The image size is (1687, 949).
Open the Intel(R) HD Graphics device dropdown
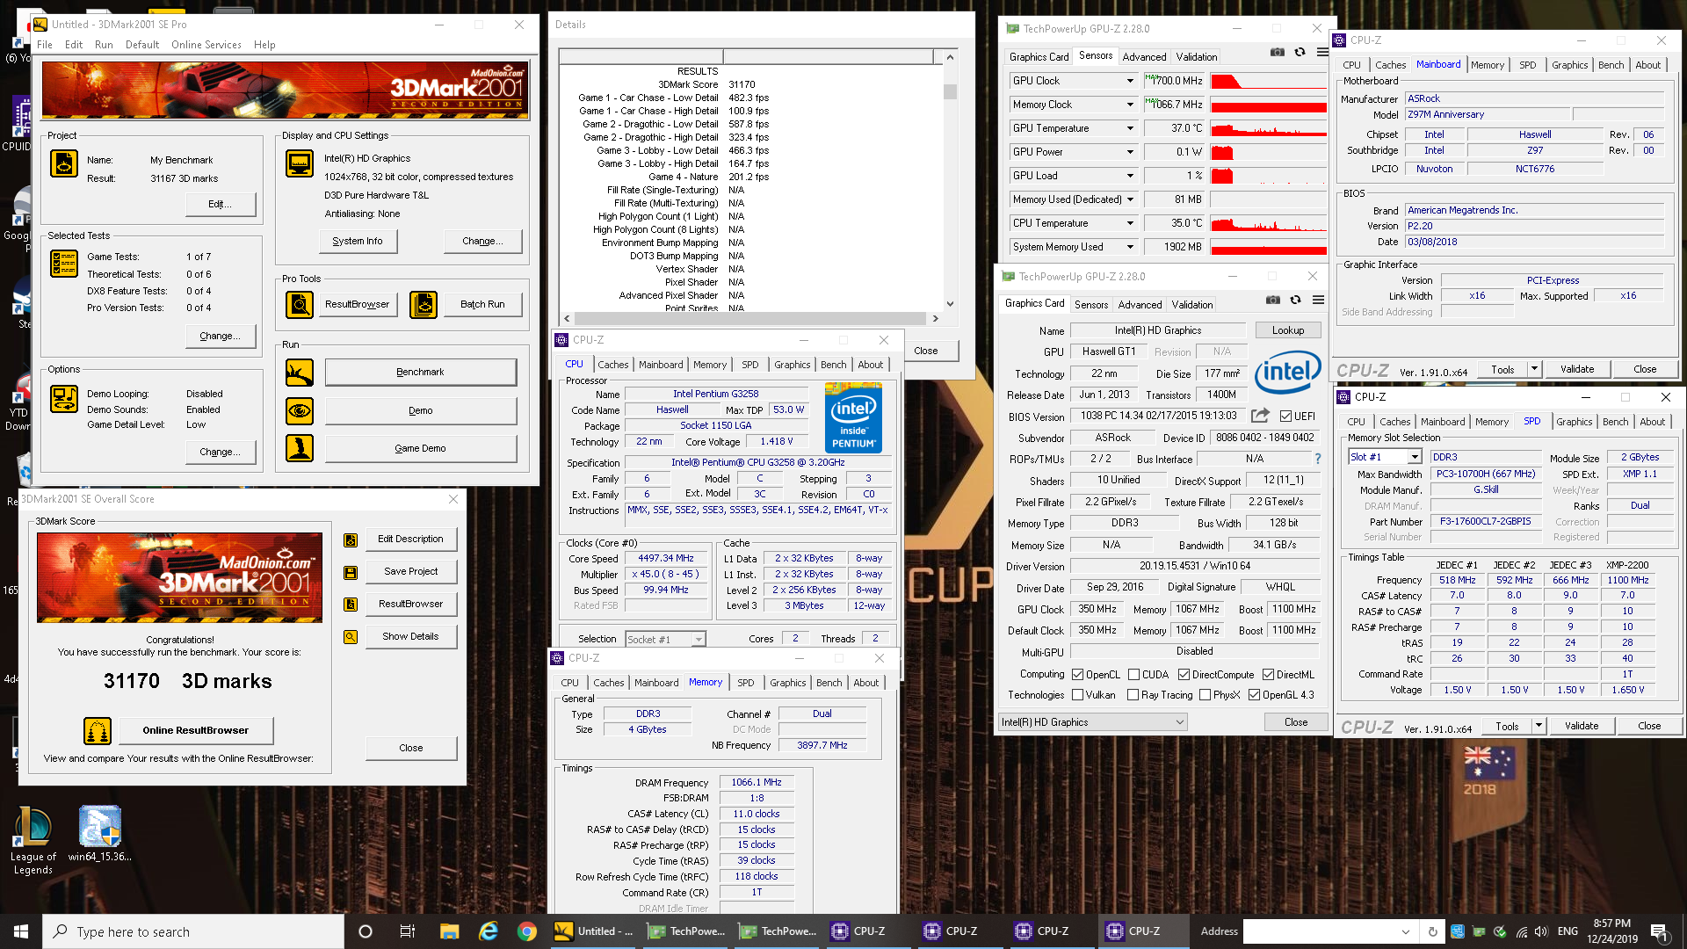coord(1093,722)
